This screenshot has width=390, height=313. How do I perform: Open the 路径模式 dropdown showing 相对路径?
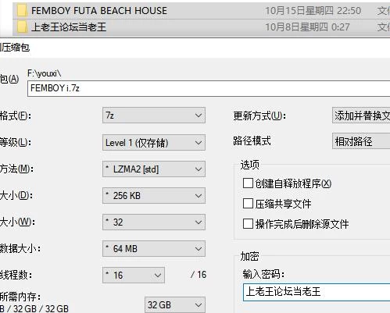[x=361, y=141]
